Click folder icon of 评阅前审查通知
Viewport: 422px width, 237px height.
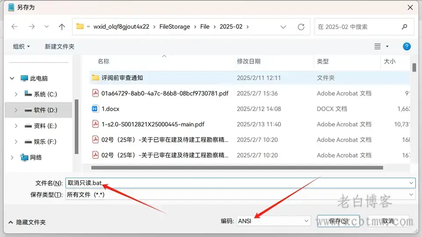click(x=95, y=78)
